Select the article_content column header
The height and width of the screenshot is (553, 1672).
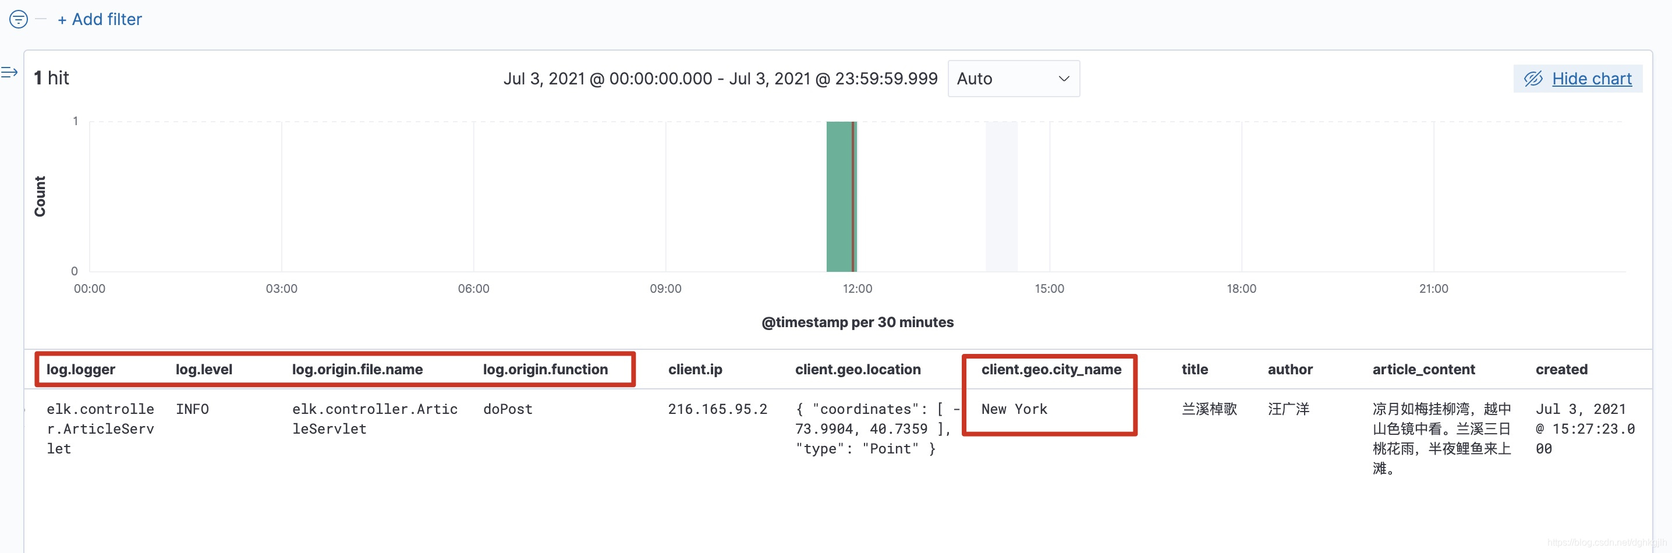tap(1423, 369)
